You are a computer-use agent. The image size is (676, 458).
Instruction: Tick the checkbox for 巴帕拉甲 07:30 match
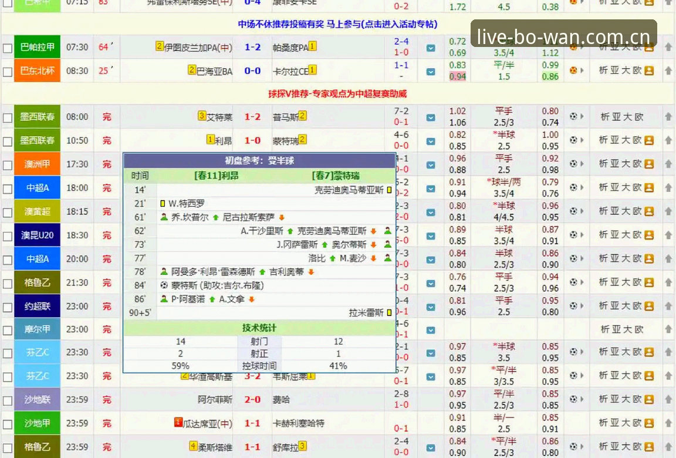pyautogui.click(x=7, y=48)
